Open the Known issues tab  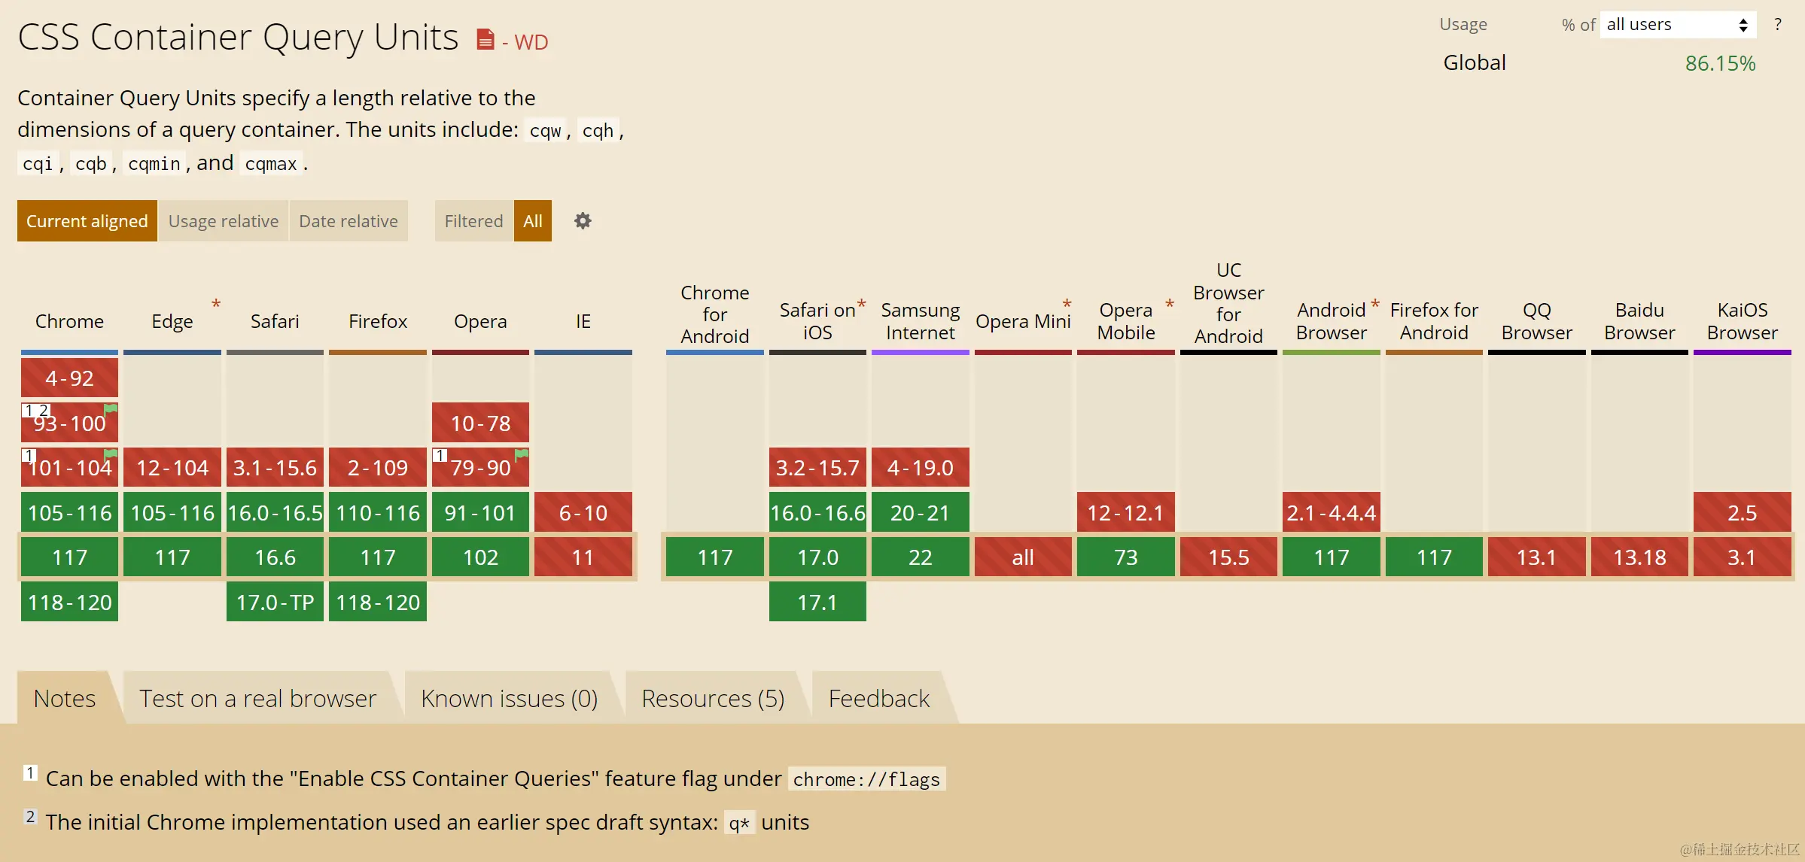pyautogui.click(x=510, y=698)
